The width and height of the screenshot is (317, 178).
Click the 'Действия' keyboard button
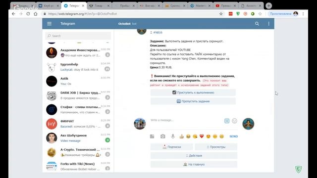pos(194,156)
